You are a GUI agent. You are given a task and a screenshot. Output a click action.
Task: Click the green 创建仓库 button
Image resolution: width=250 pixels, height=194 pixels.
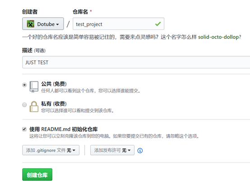pos(37,175)
